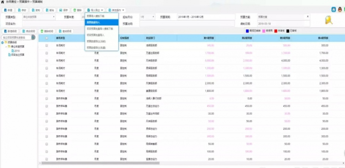The image size is (345, 168).
Task: Select the 项目独立预算 tree node
Action: tap(17, 55)
